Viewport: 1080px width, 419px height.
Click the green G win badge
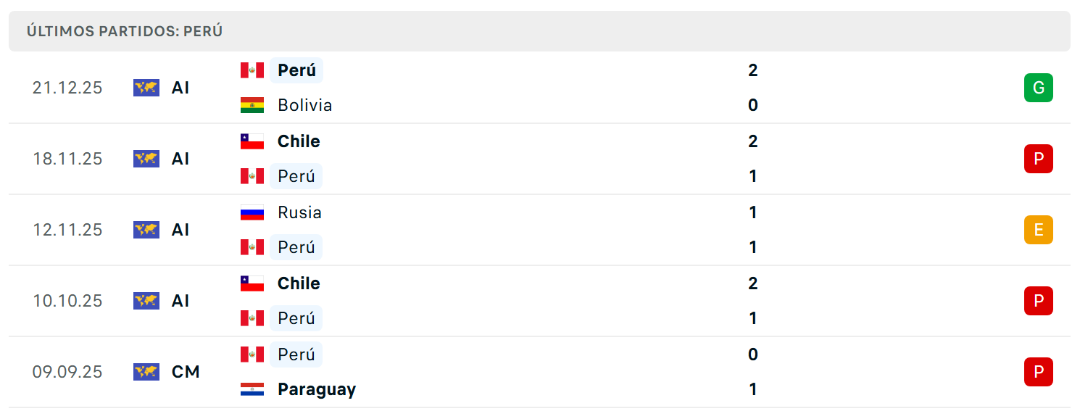click(1038, 88)
